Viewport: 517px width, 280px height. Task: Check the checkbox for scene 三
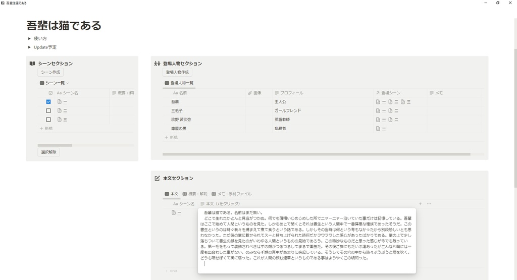pyautogui.click(x=48, y=120)
